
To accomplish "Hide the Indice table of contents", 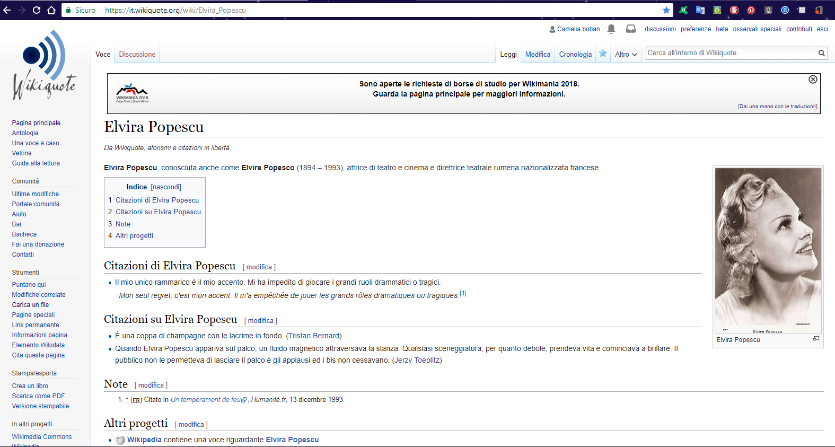I will [166, 187].
